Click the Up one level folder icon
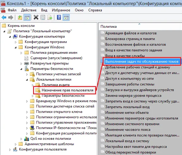 click(x=20, y=18)
